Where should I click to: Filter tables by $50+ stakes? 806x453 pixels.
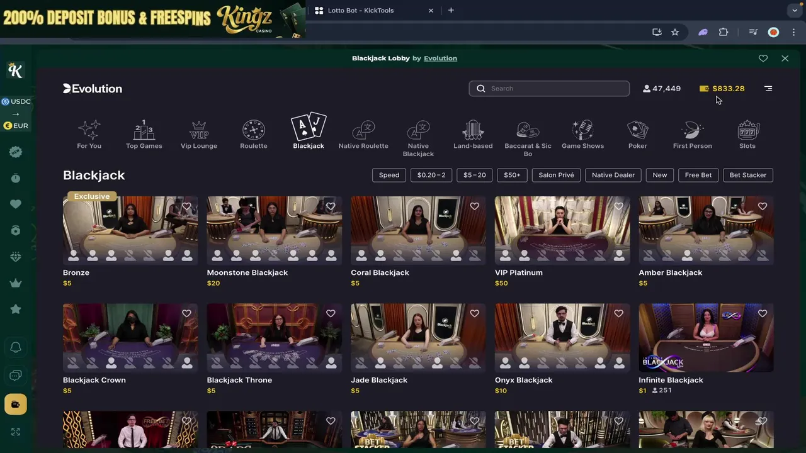click(512, 175)
